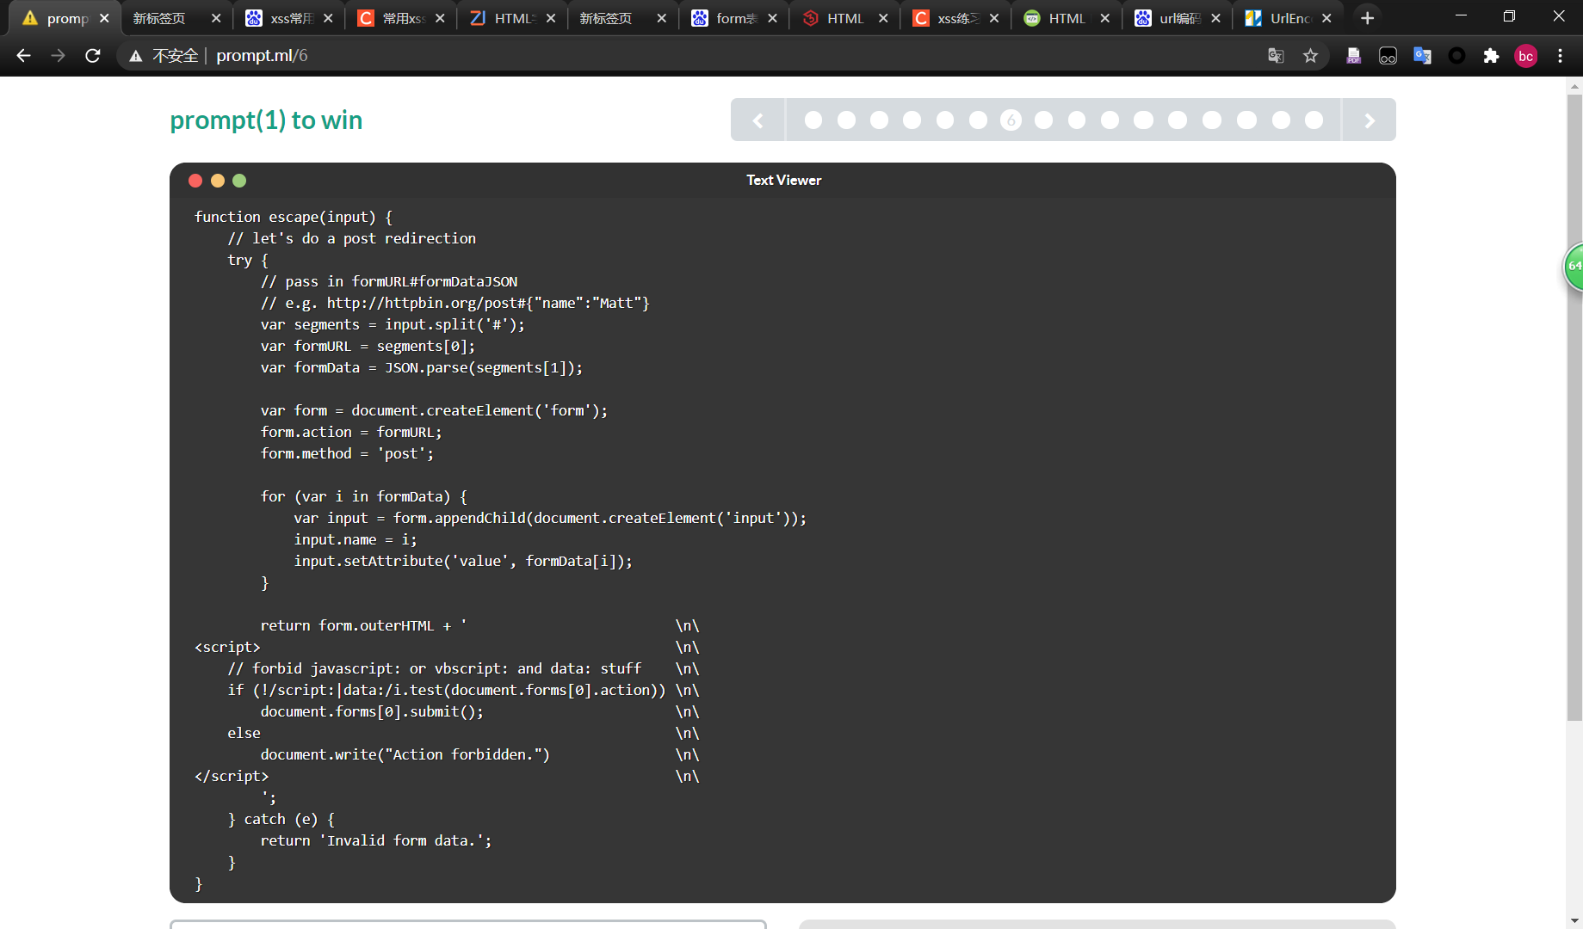Close the 'xss练习' tab

994,18
